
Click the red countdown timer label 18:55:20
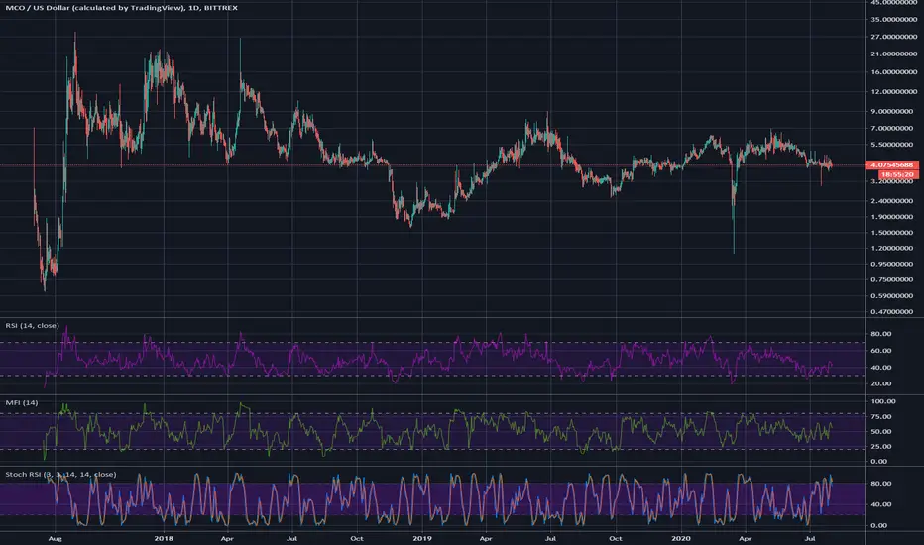pos(898,174)
